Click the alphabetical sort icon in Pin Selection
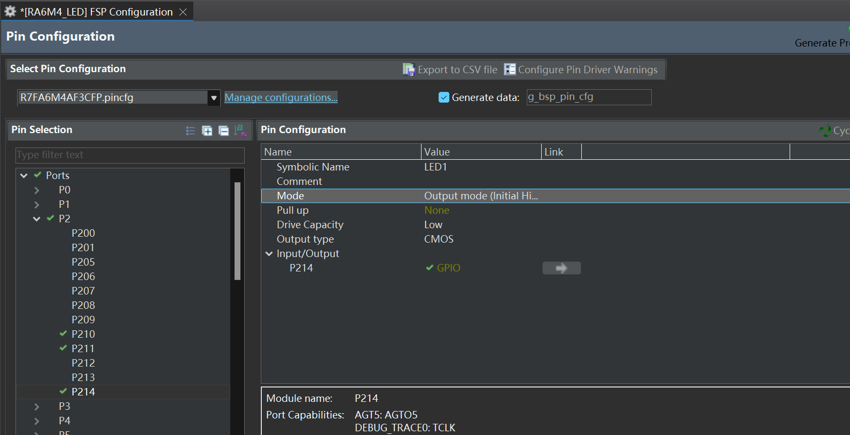Image resolution: width=850 pixels, height=435 pixels. pos(240,130)
